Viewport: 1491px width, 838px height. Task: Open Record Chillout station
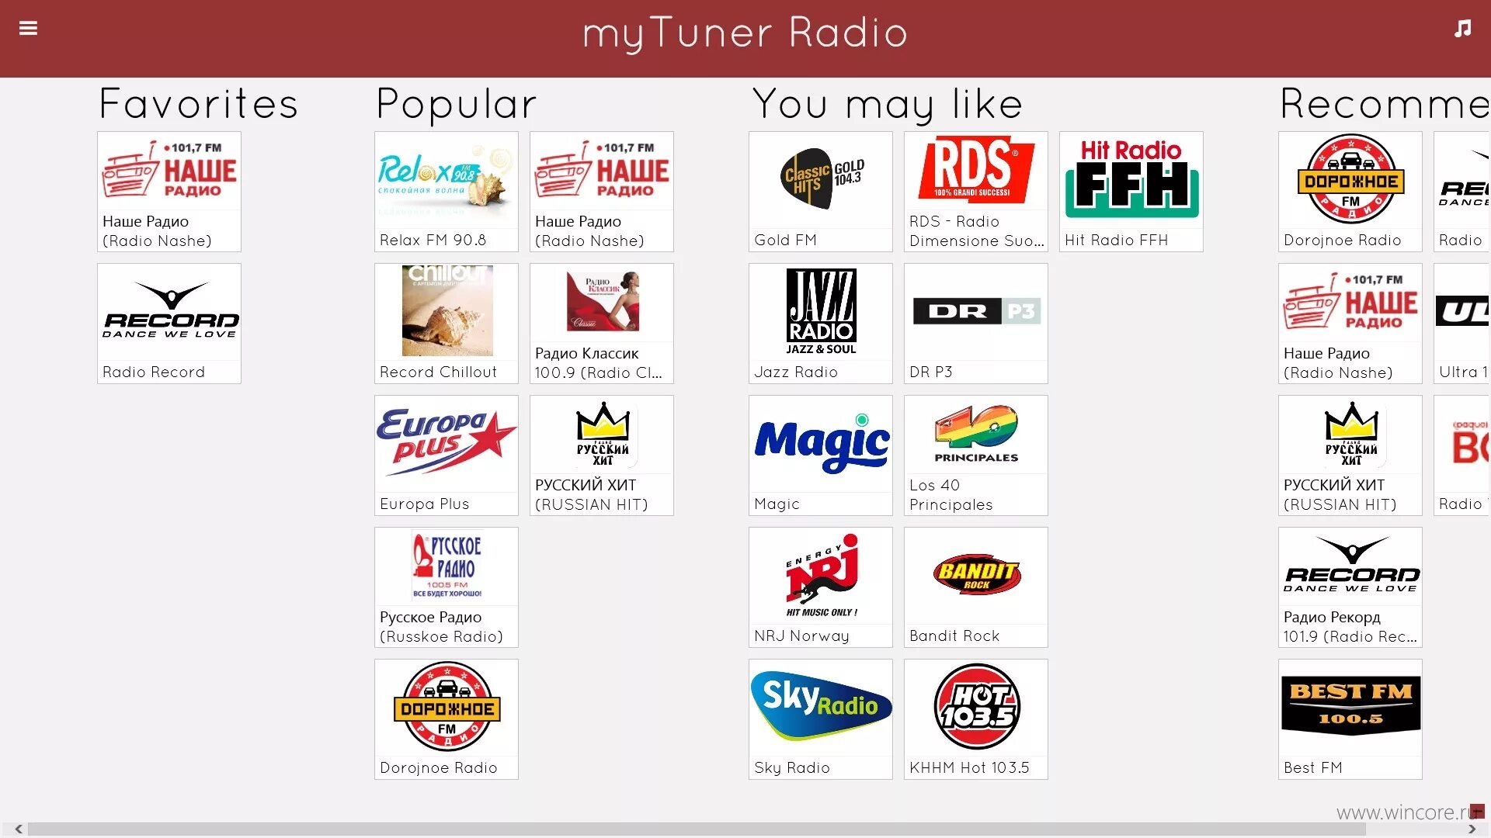[447, 321]
